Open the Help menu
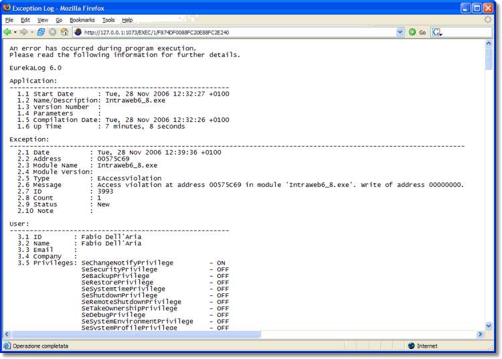Viewport: 502px width, 359px height. point(127,20)
